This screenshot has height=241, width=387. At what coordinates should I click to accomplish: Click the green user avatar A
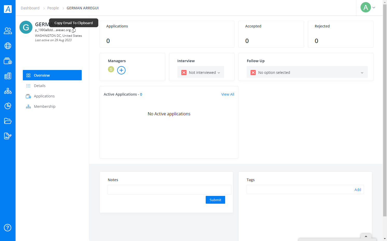366,7
